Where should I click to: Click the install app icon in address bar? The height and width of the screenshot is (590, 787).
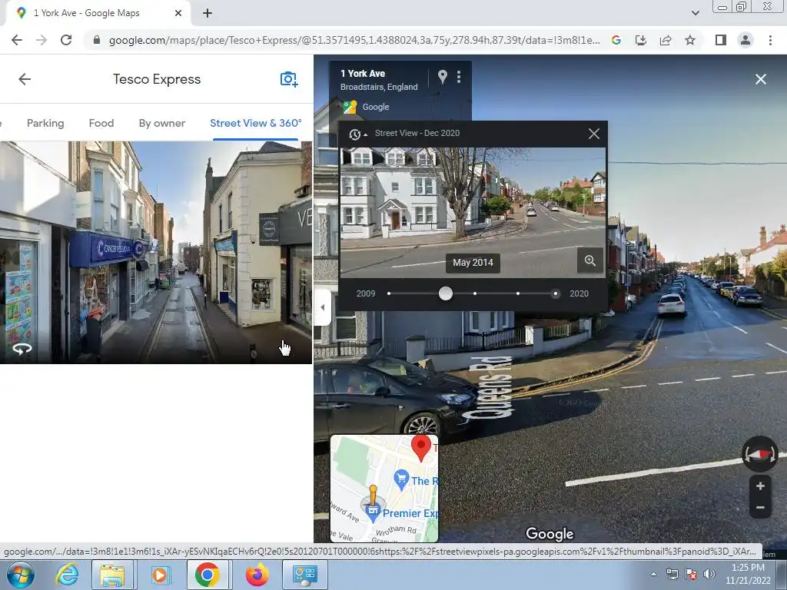(641, 40)
